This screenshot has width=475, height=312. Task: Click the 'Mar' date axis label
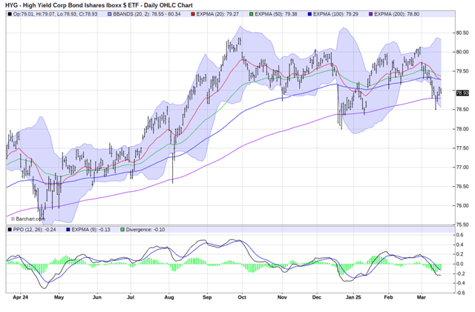422,297
